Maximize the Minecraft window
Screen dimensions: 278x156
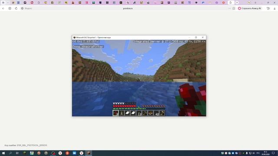tap(196, 38)
